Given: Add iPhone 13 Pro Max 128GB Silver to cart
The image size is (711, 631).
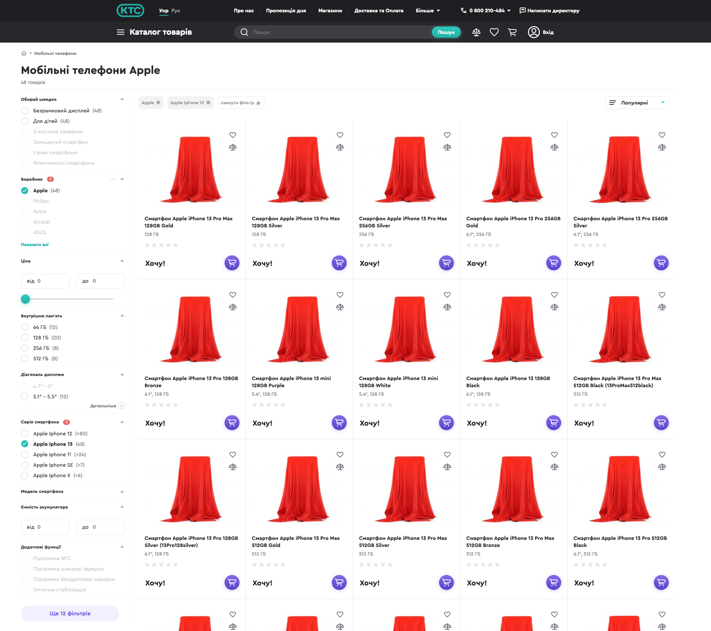Looking at the screenshot, I should tap(339, 263).
